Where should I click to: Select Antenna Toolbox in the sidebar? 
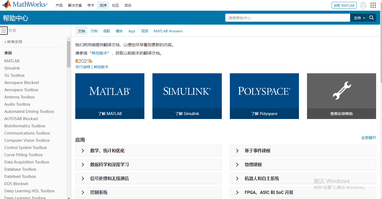pos(20,97)
